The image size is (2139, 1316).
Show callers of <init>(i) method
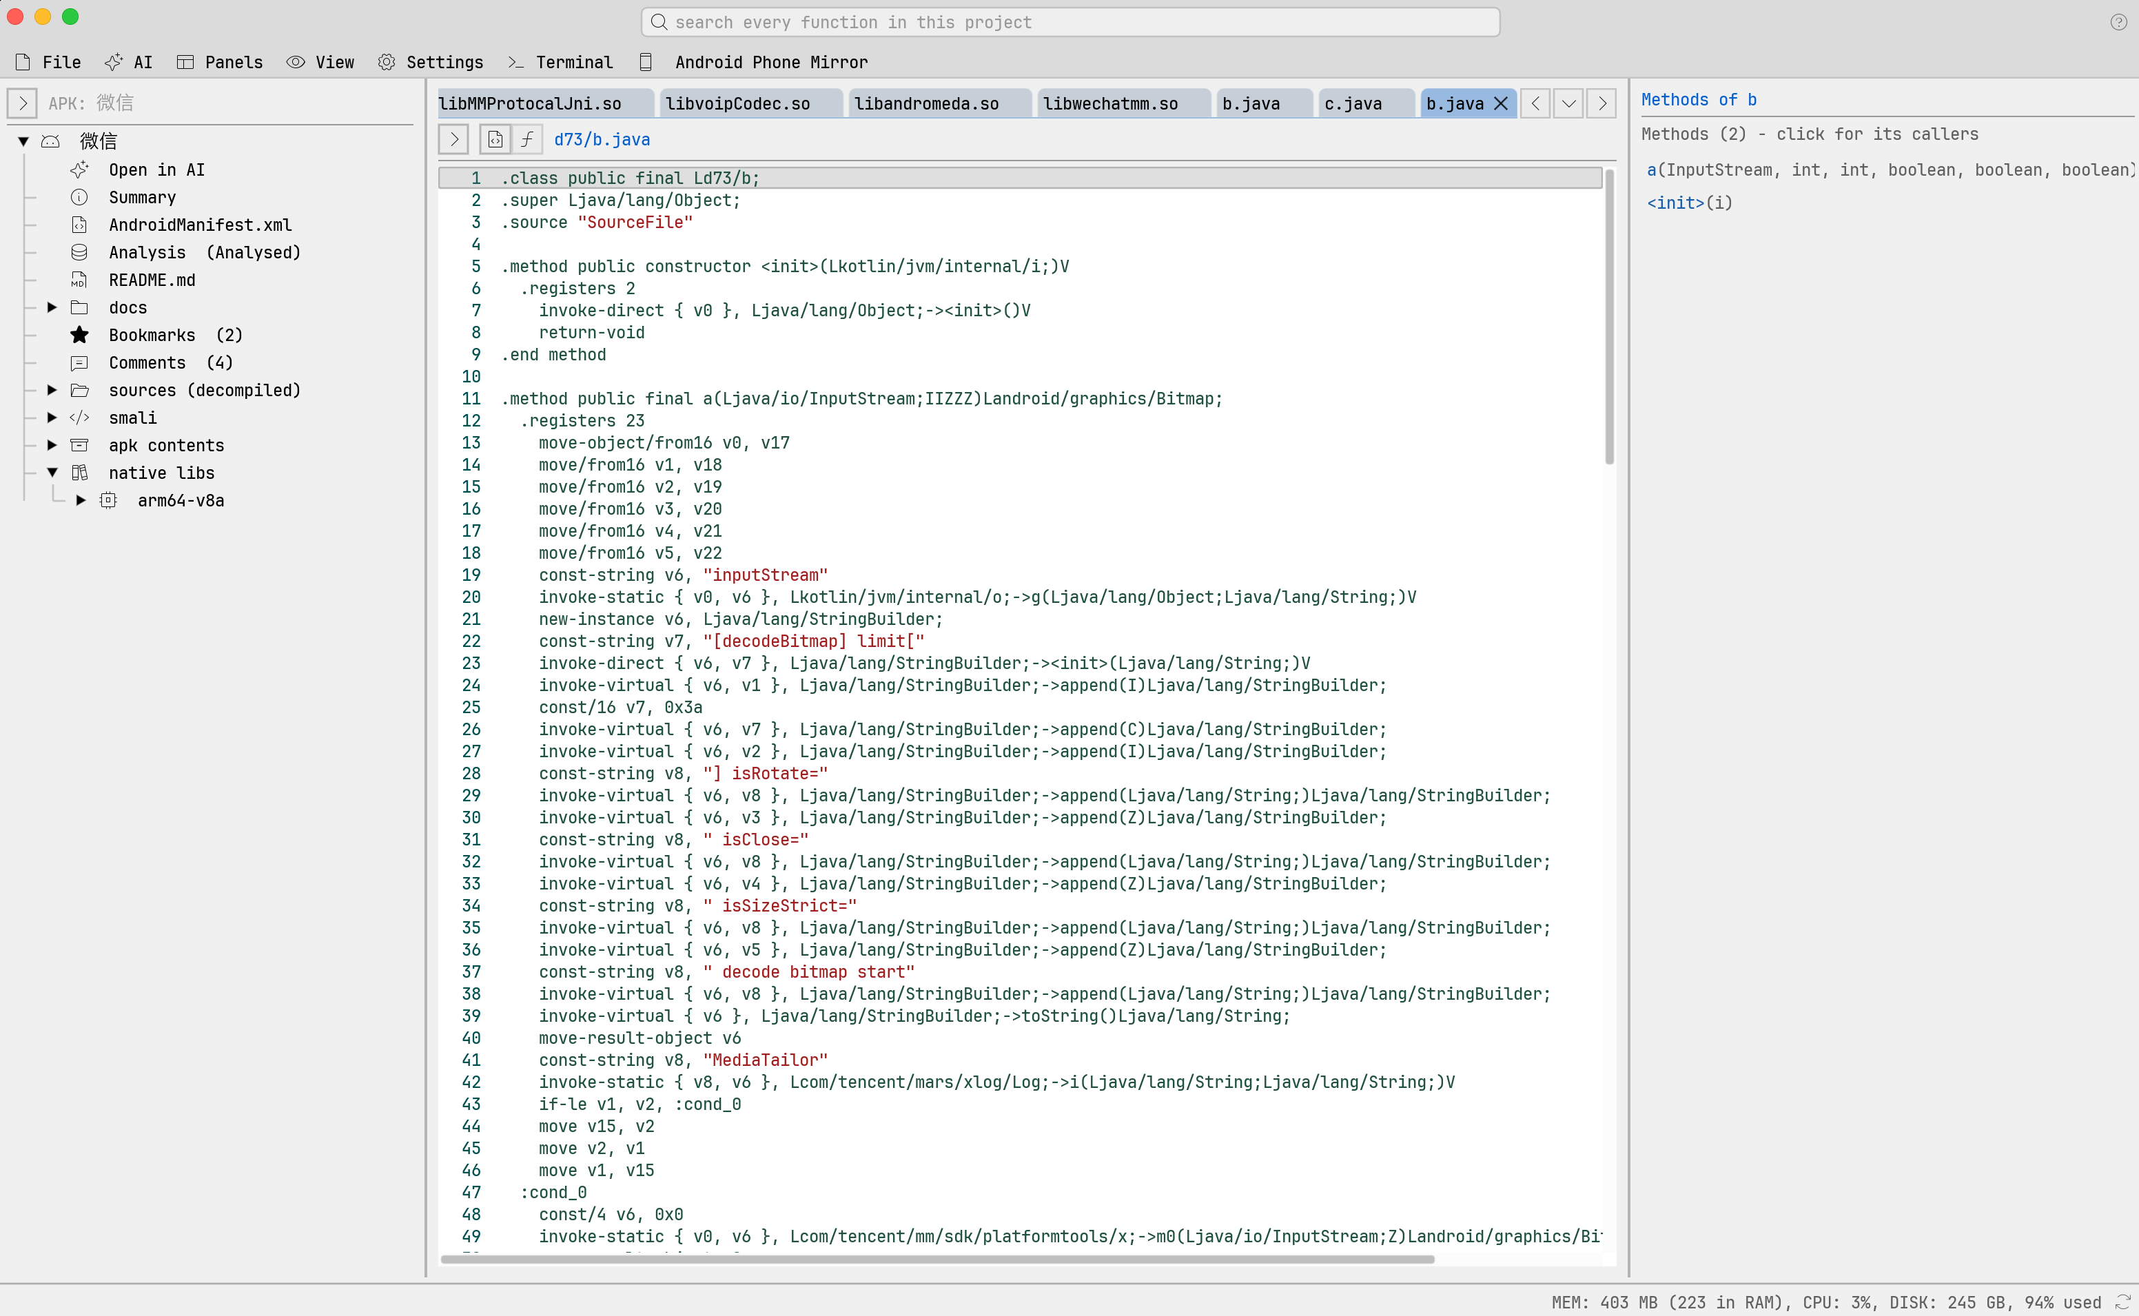coord(1689,203)
